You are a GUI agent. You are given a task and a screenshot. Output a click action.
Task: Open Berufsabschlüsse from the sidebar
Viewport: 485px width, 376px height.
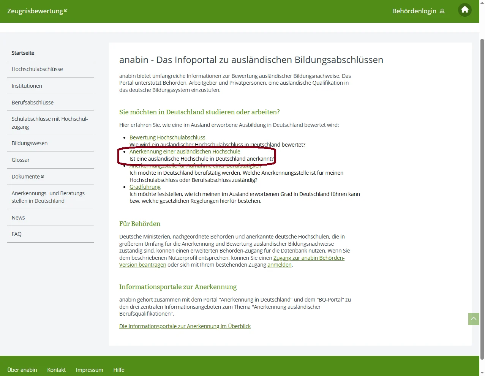[32, 103]
